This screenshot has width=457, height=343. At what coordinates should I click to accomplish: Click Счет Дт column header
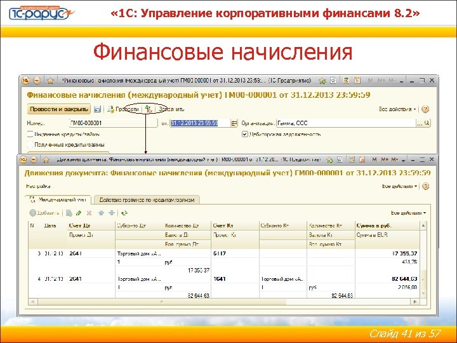[91, 225]
